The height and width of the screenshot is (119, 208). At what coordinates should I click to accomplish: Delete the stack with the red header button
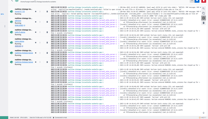point(204,1)
